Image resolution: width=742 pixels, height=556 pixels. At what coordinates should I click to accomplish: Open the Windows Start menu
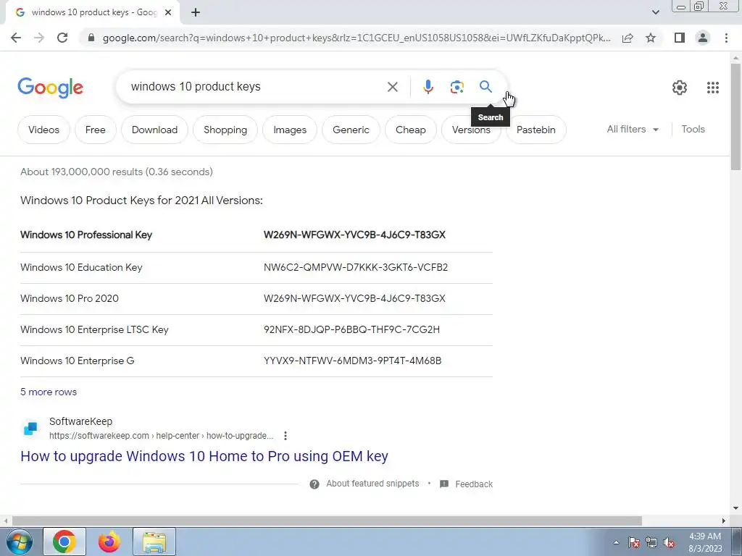19,542
